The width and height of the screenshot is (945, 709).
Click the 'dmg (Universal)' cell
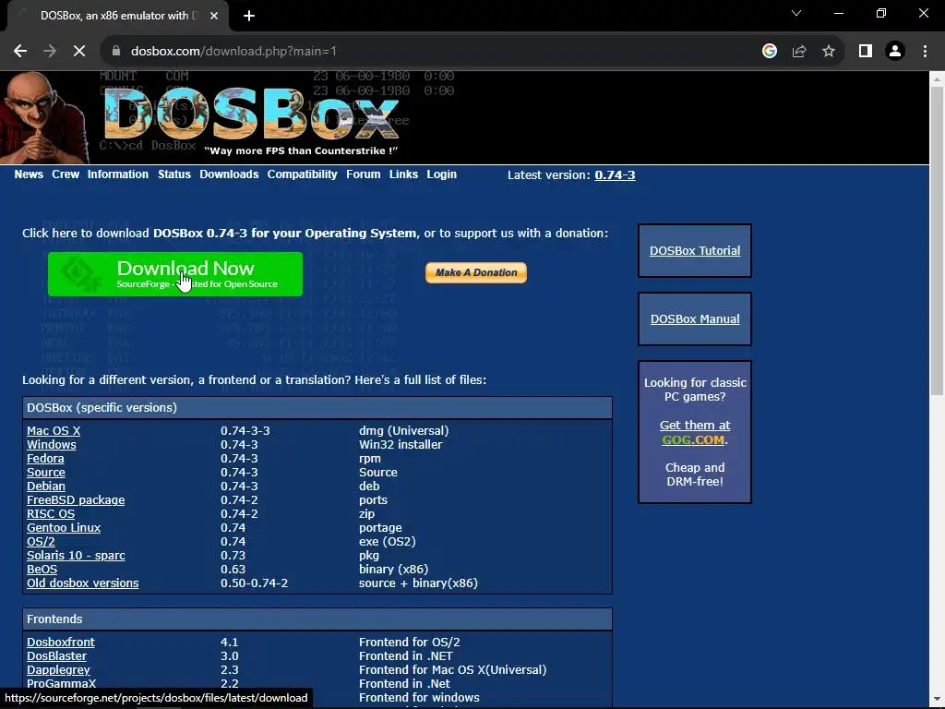(x=404, y=430)
